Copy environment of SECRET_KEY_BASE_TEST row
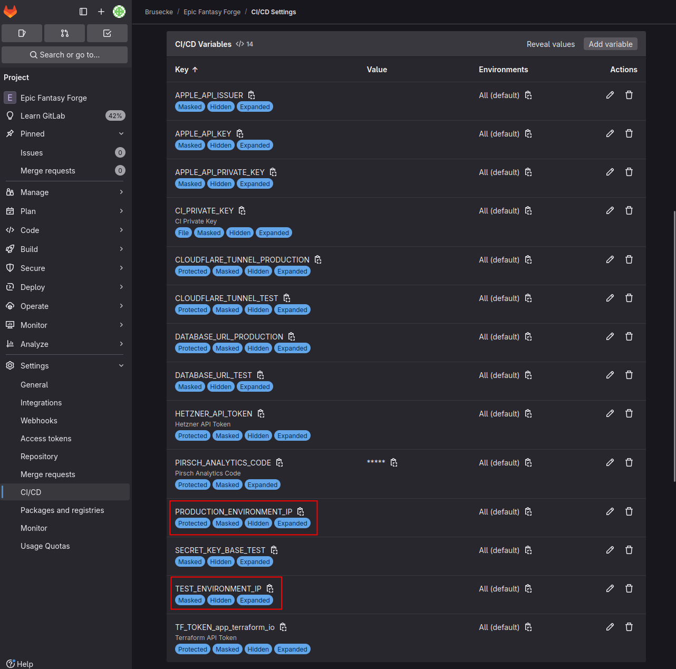The width and height of the screenshot is (676, 669). click(x=528, y=550)
